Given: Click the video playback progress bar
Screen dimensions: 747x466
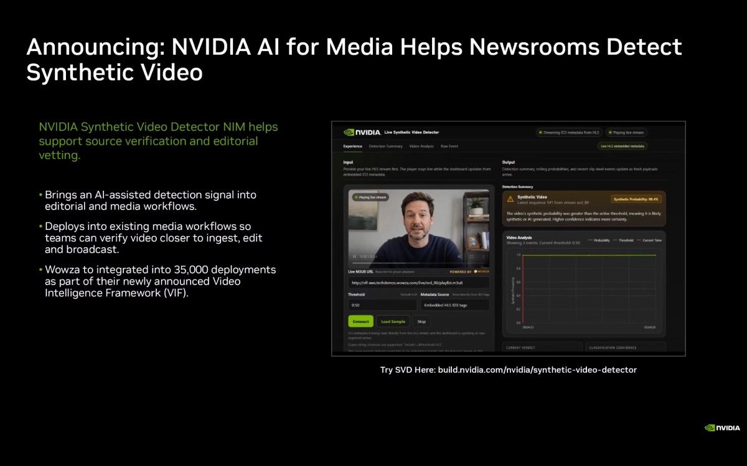Looking at the screenshot, I should click(418, 263).
